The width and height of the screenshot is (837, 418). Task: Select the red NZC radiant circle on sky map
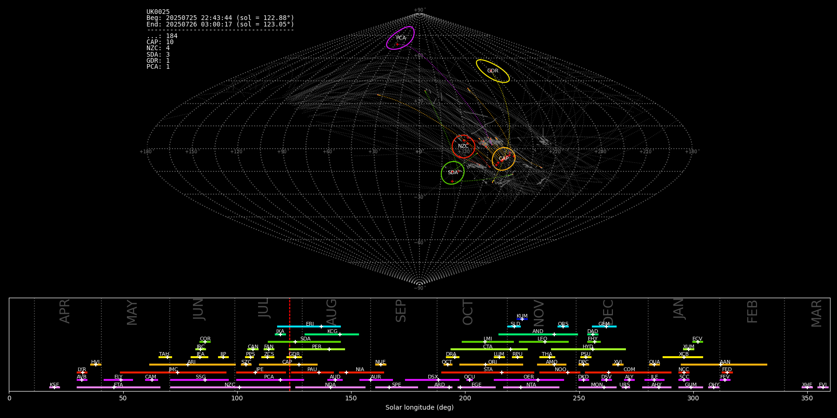tap(464, 146)
